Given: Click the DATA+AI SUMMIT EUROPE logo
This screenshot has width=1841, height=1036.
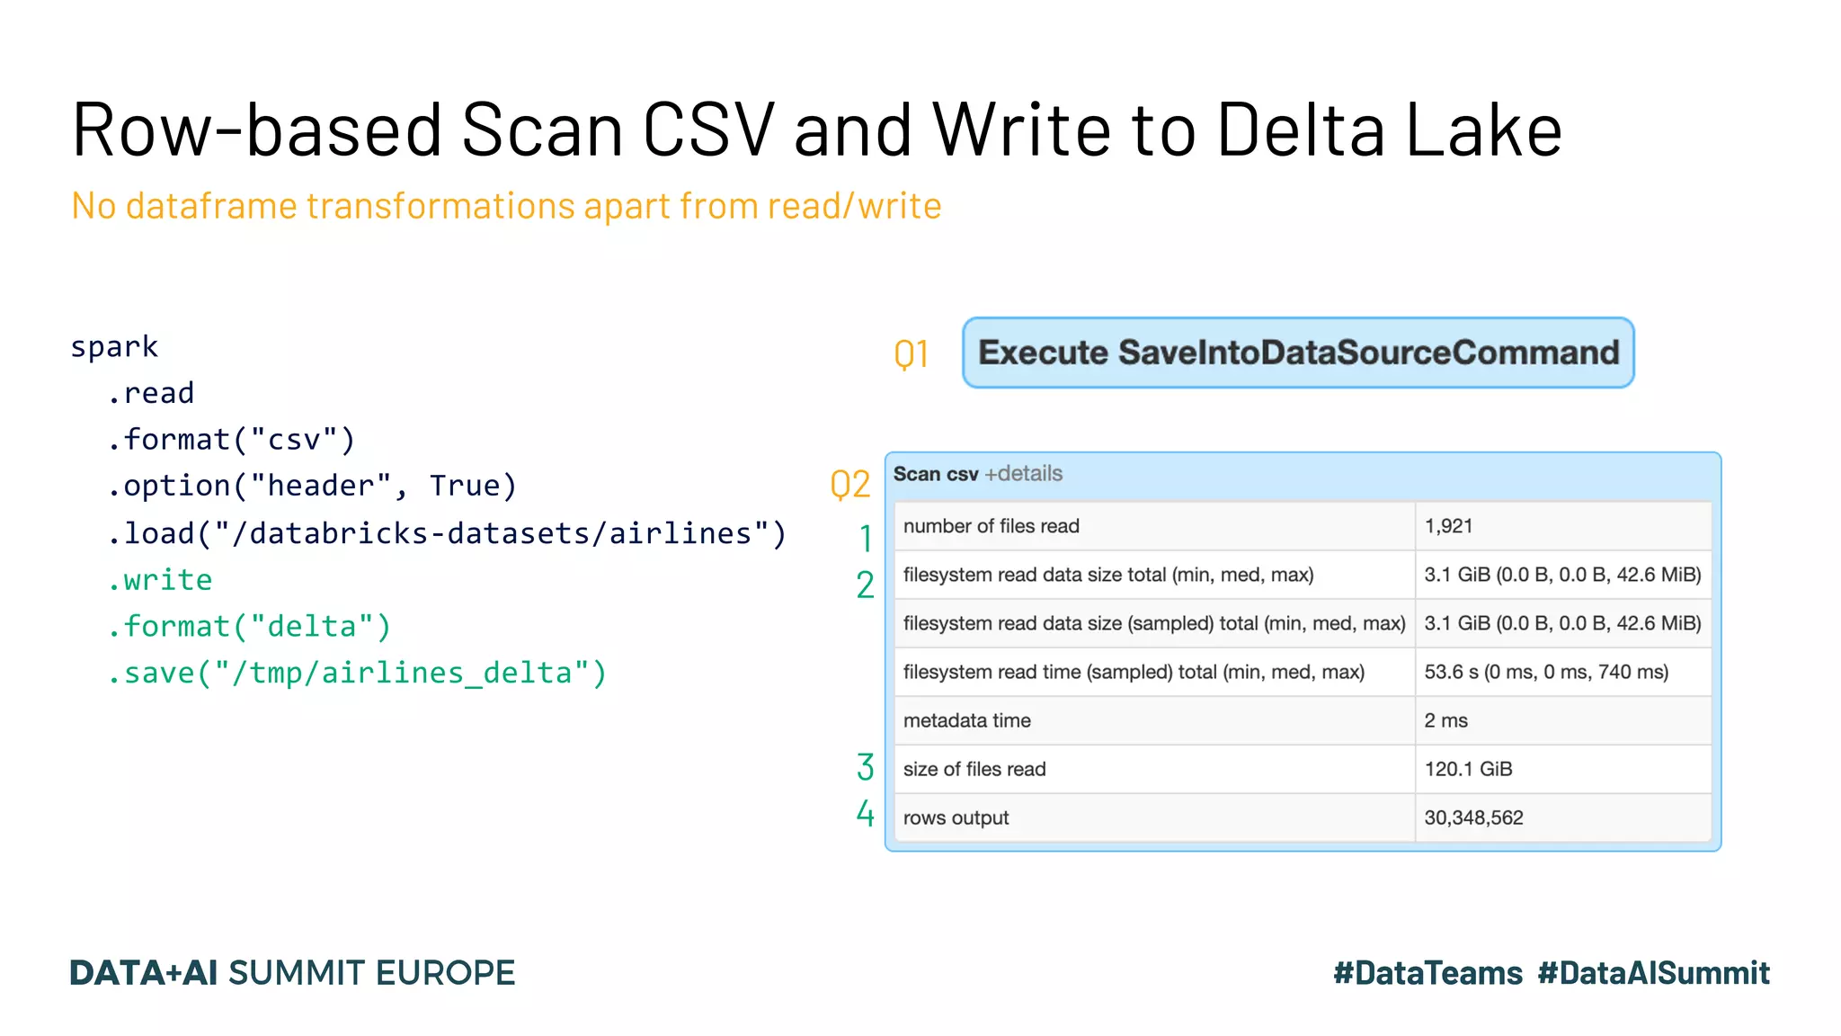Looking at the screenshot, I should (x=292, y=973).
